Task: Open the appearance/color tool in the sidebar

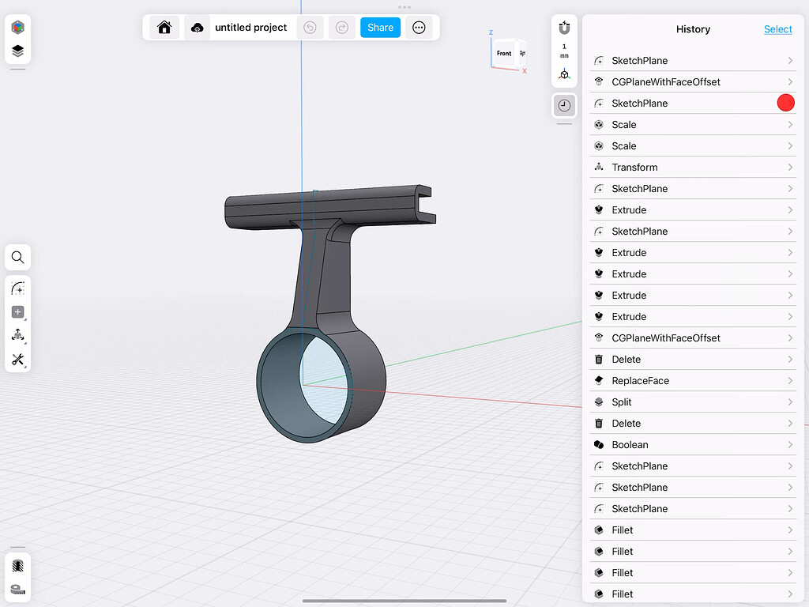Action: 17,28
